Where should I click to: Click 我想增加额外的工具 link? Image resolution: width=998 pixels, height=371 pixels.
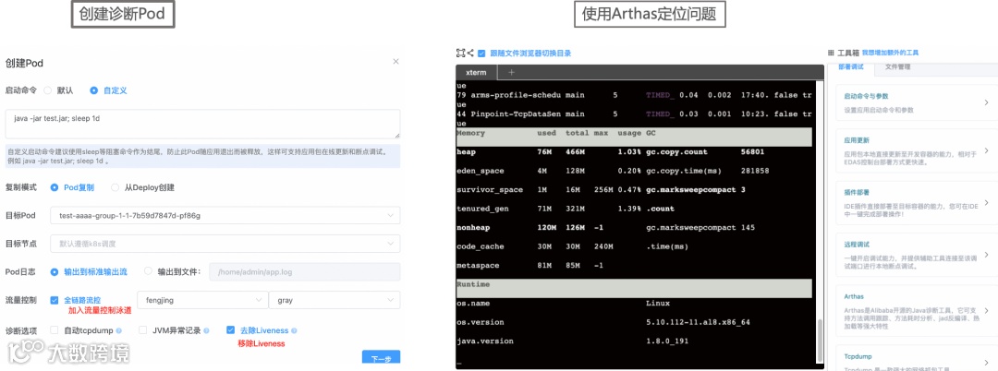890,53
